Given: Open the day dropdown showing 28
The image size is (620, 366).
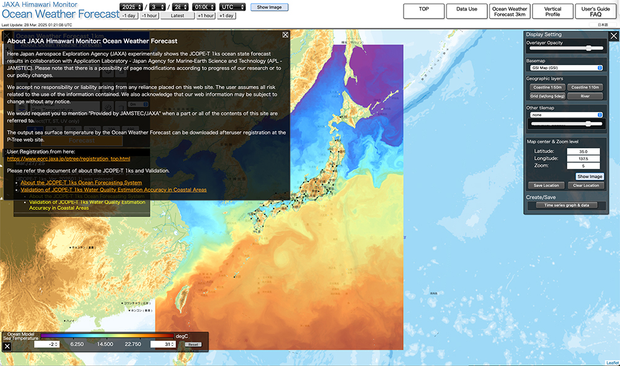Looking at the screenshot, I should point(180,7).
